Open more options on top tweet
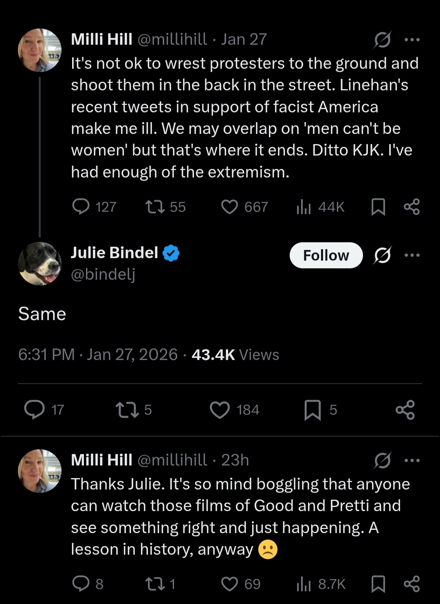Viewport: 440px width, 604px height. tap(412, 40)
